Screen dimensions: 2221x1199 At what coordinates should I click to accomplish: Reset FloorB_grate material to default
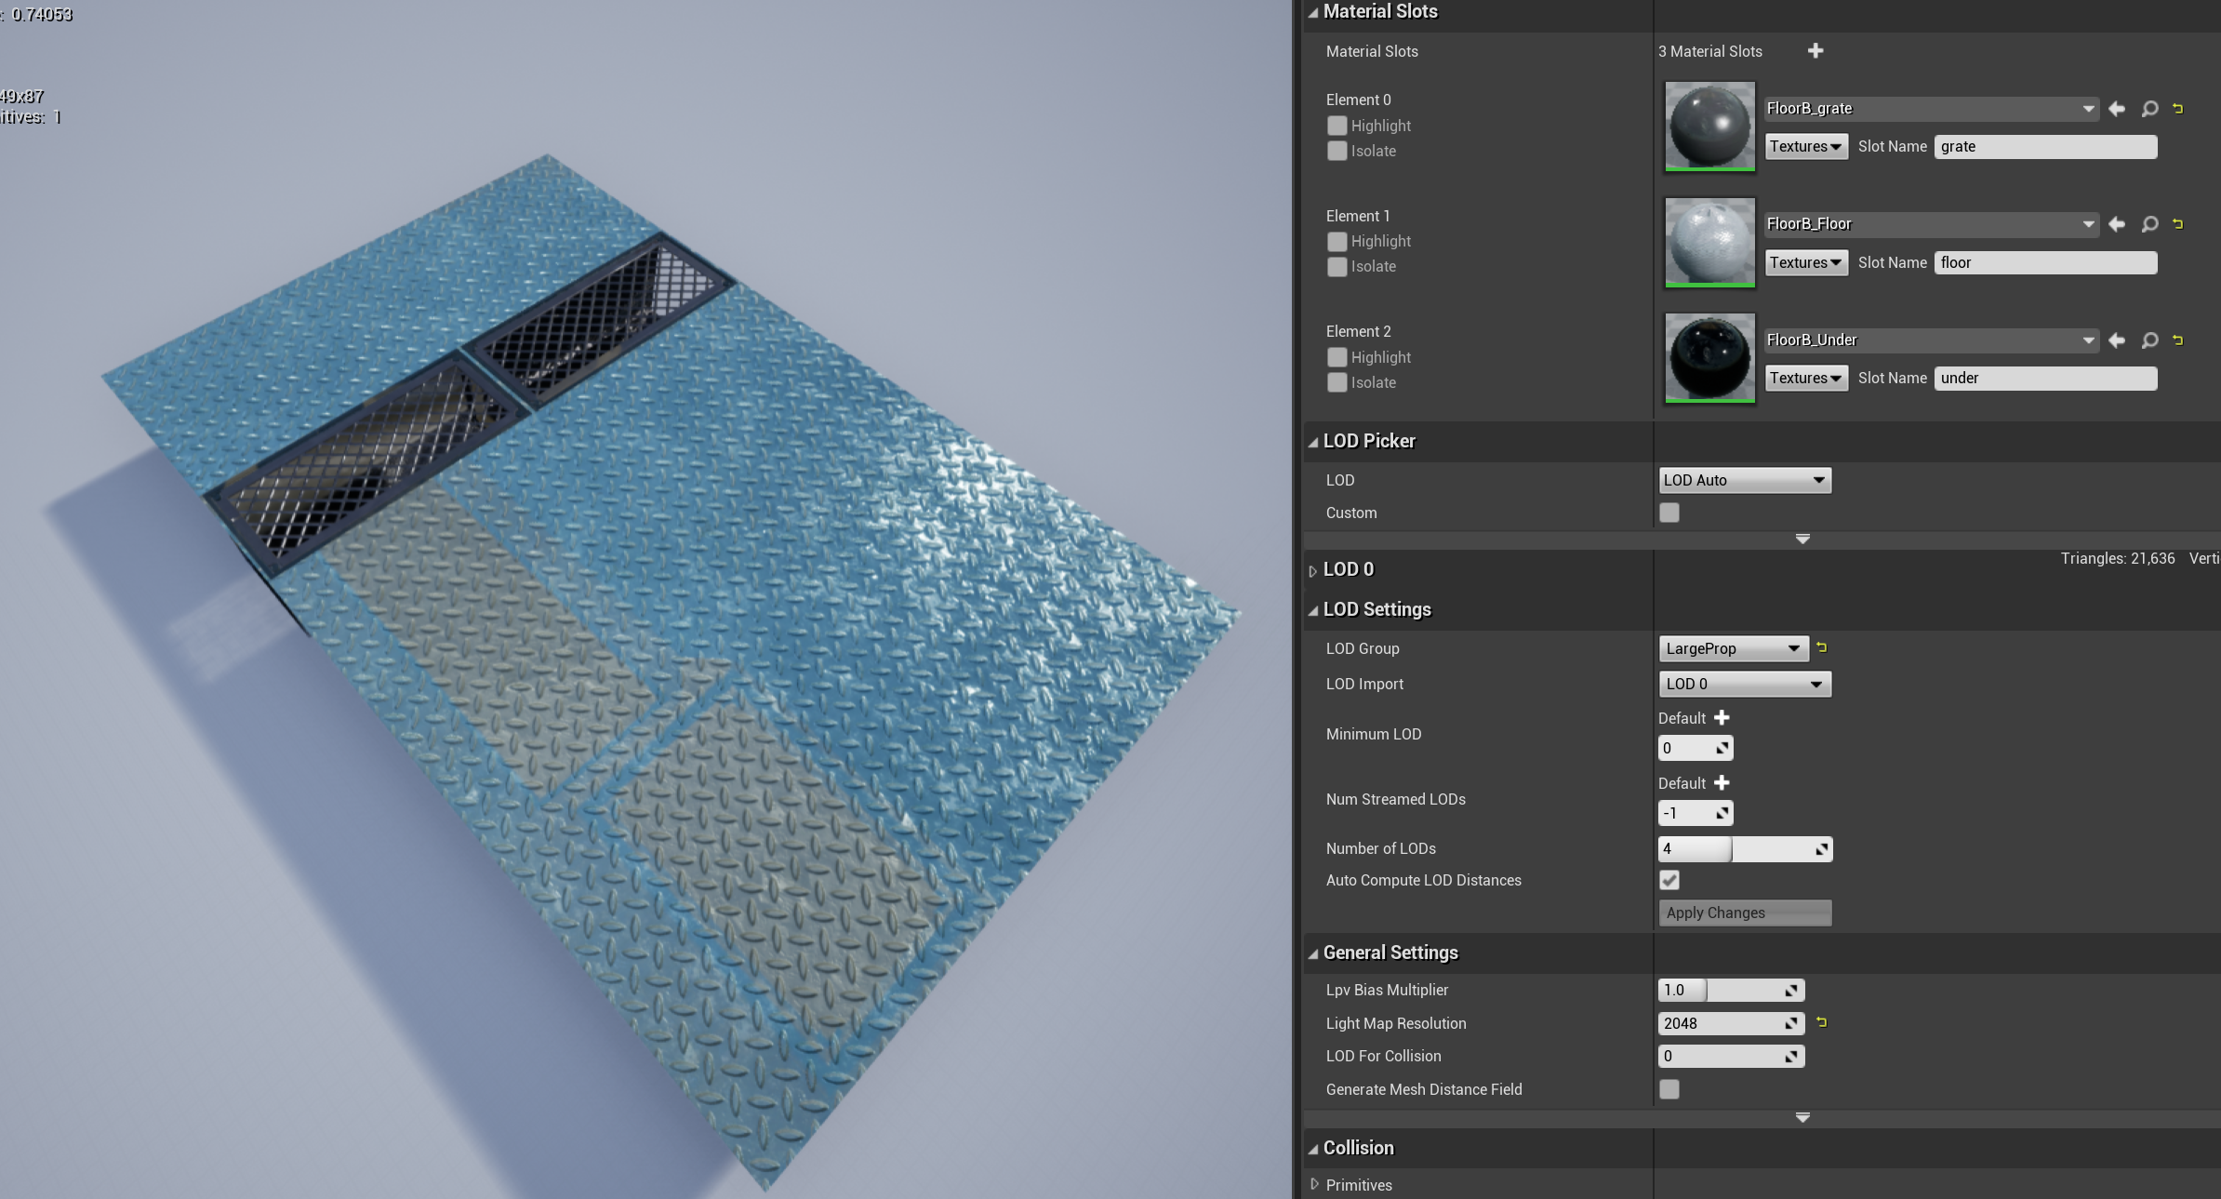coord(2177,109)
